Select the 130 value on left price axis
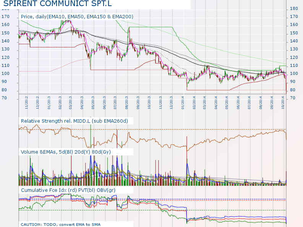 click(x=5, y=49)
